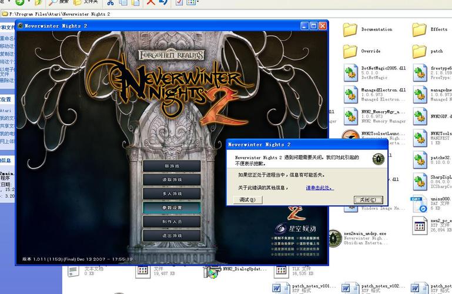This screenshot has width=452, height=294.
Task: Click the 删除这 delete task in sidebar
Action: pos(7,81)
